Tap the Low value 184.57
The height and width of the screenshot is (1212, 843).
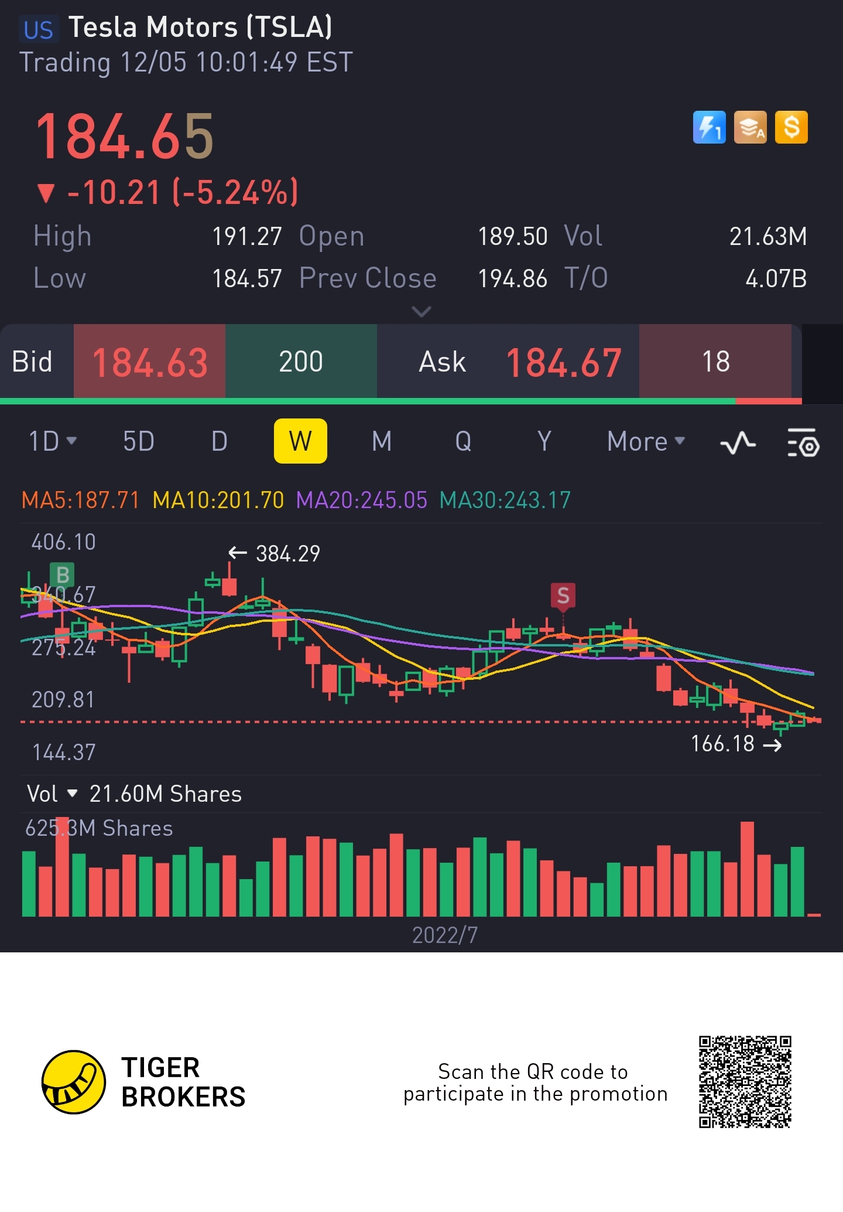tap(247, 279)
